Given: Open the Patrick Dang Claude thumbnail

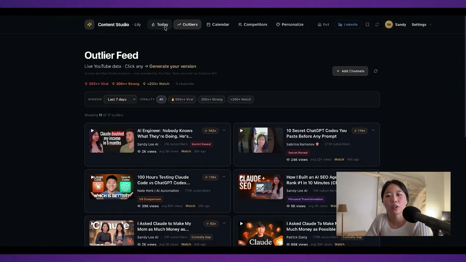Looking at the screenshot, I should pos(261,233).
